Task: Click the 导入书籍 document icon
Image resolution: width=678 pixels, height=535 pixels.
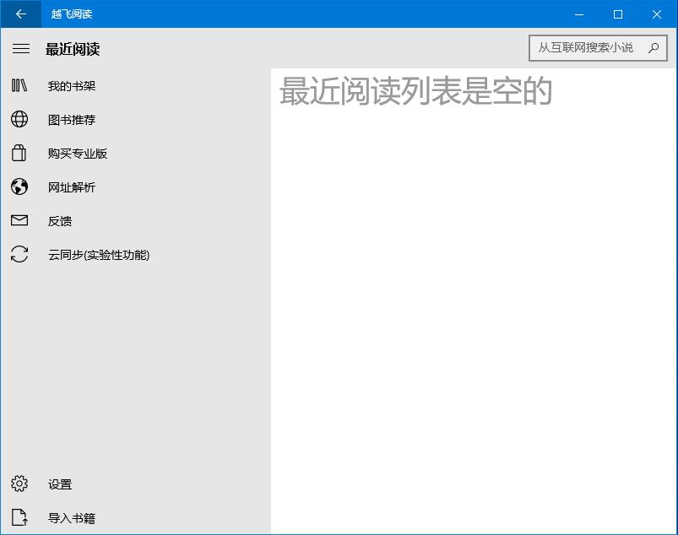Action: [20, 517]
